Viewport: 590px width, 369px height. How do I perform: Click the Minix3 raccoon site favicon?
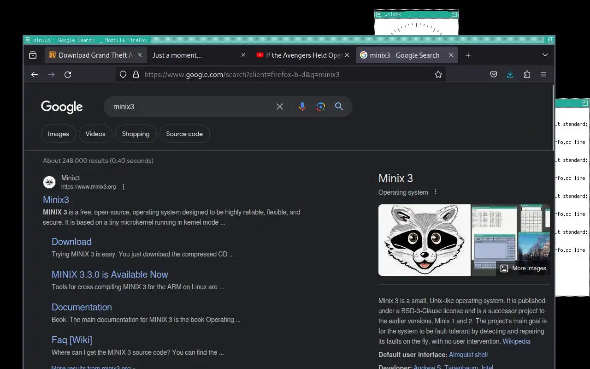tap(49, 182)
